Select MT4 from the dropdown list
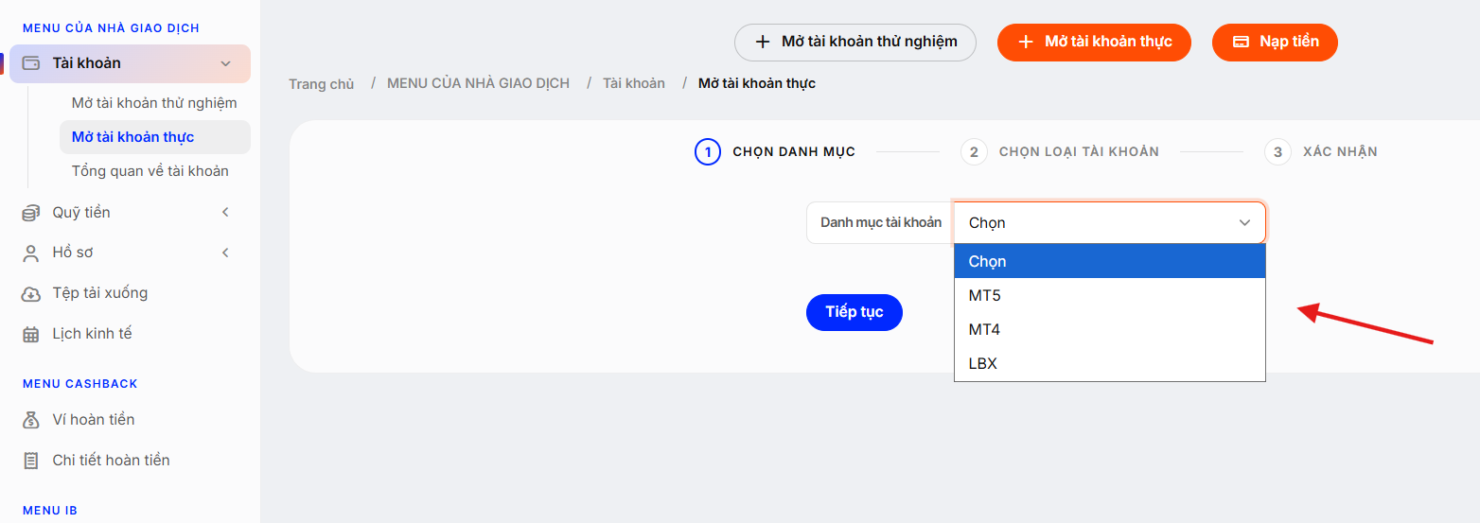 coord(1110,330)
